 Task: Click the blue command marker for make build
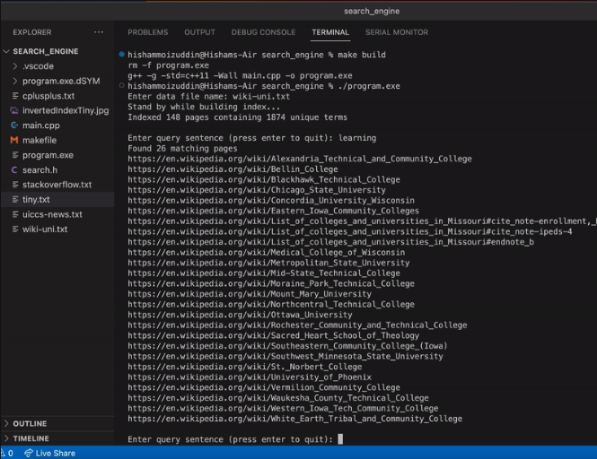pyautogui.click(x=121, y=55)
